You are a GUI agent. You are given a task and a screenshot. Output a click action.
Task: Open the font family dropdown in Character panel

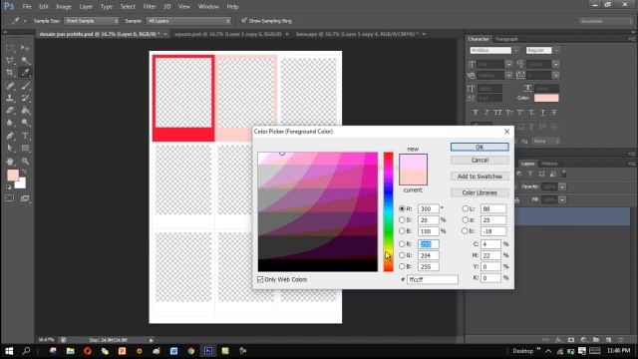tap(515, 51)
